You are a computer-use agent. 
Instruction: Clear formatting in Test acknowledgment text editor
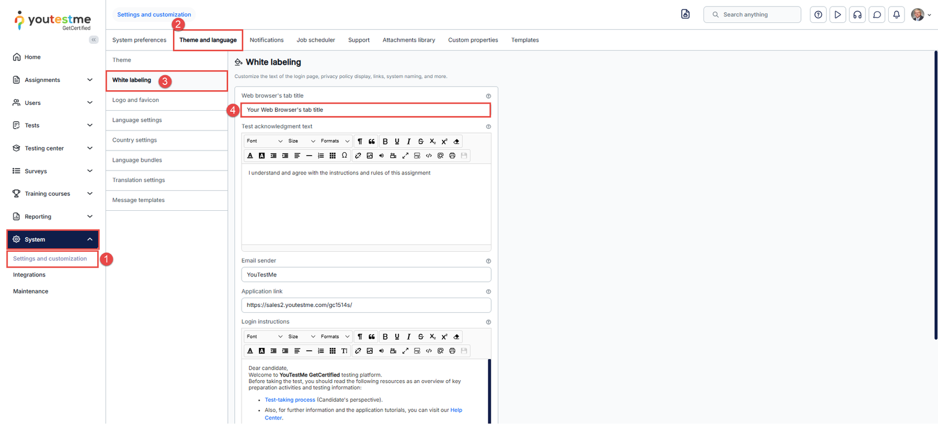click(x=456, y=141)
